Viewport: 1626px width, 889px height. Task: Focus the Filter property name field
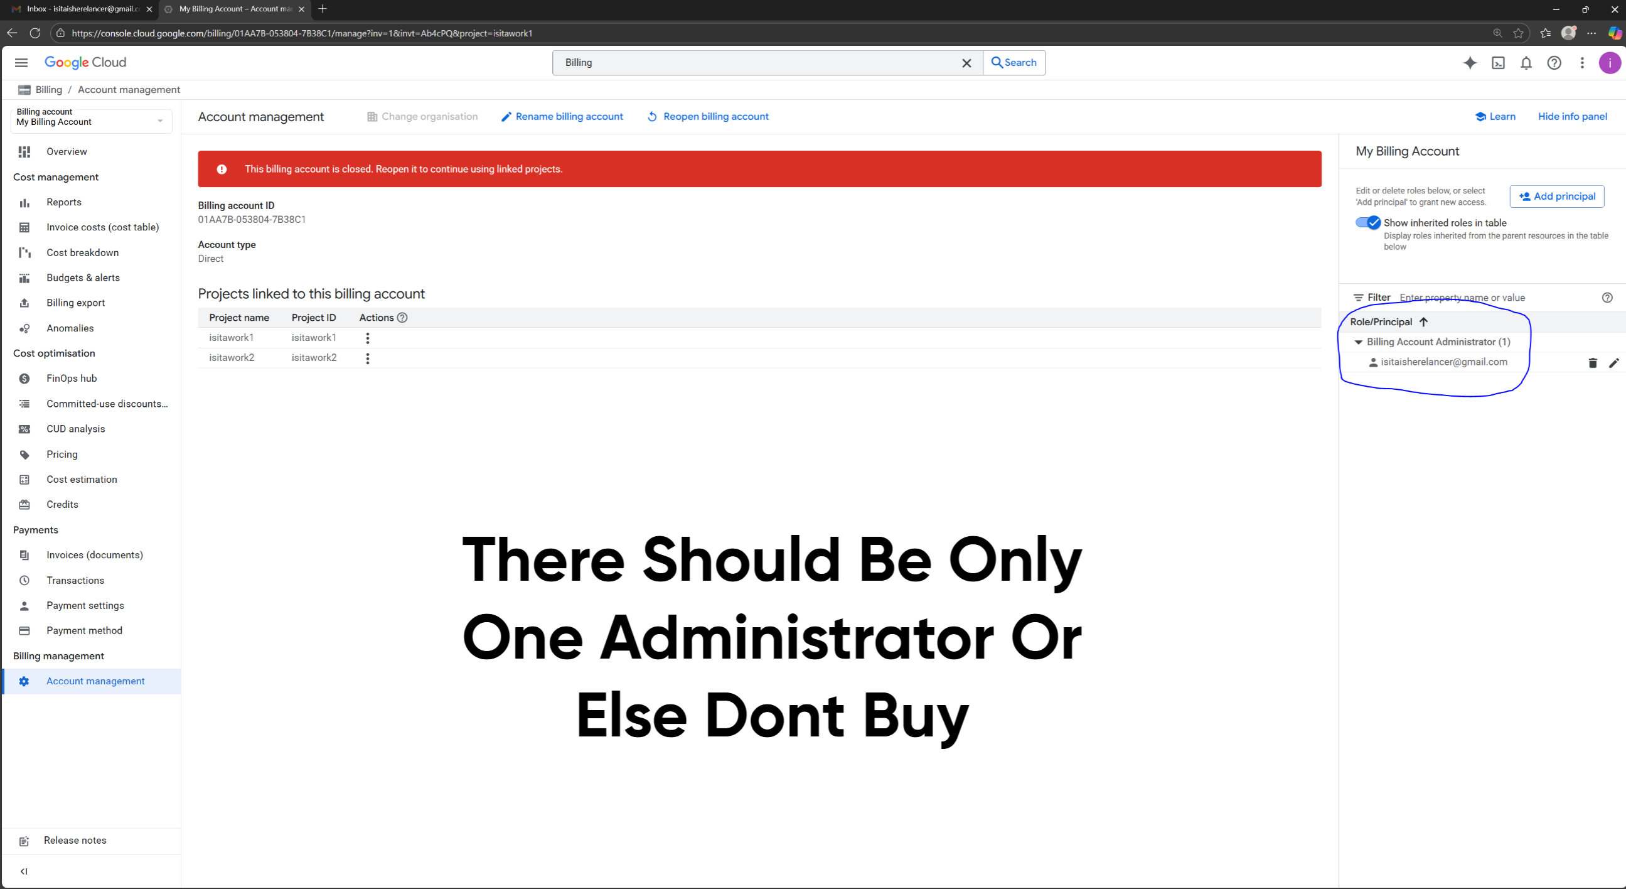1497,298
